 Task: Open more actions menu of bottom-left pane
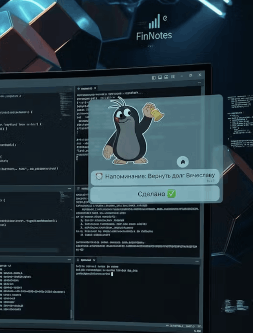click(x=69, y=260)
